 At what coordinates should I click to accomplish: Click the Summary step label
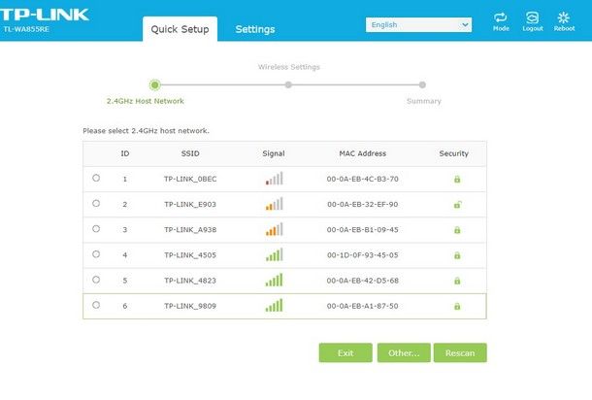click(x=423, y=101)
